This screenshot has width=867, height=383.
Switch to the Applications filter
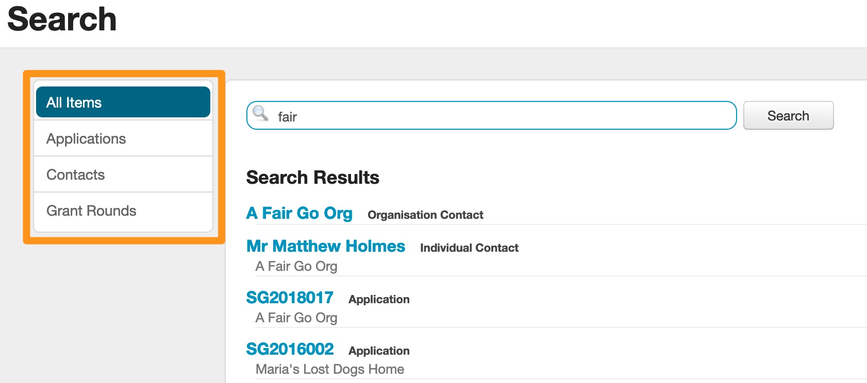pyautogui.click(x=123, y=138)
